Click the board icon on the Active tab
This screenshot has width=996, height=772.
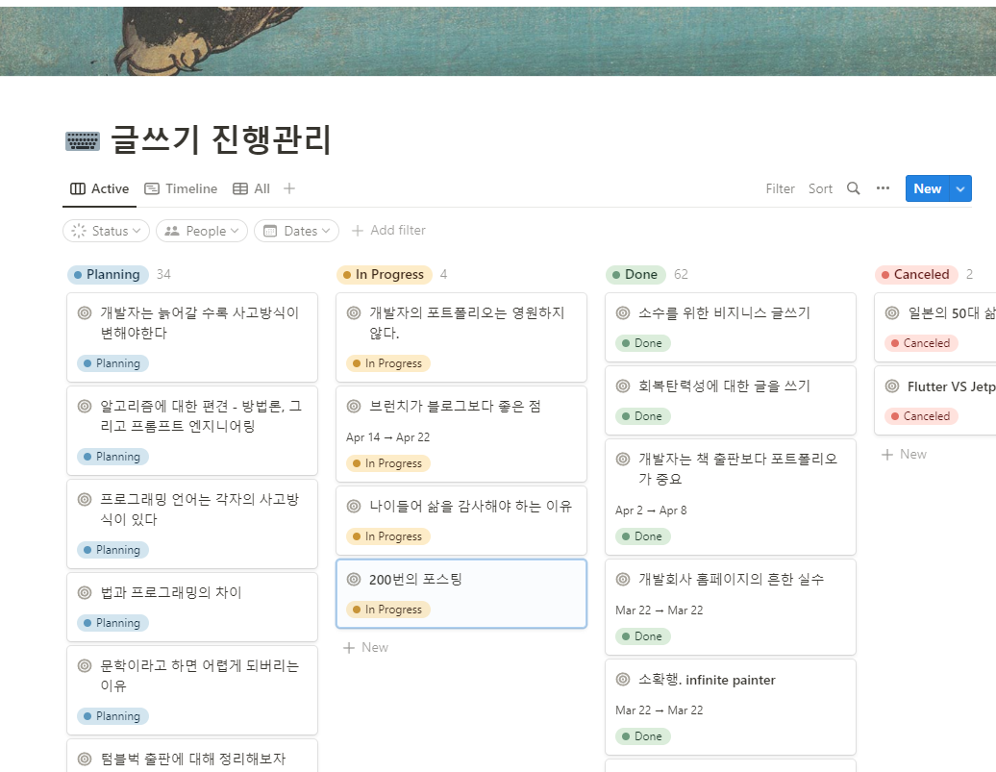(78, 188)
